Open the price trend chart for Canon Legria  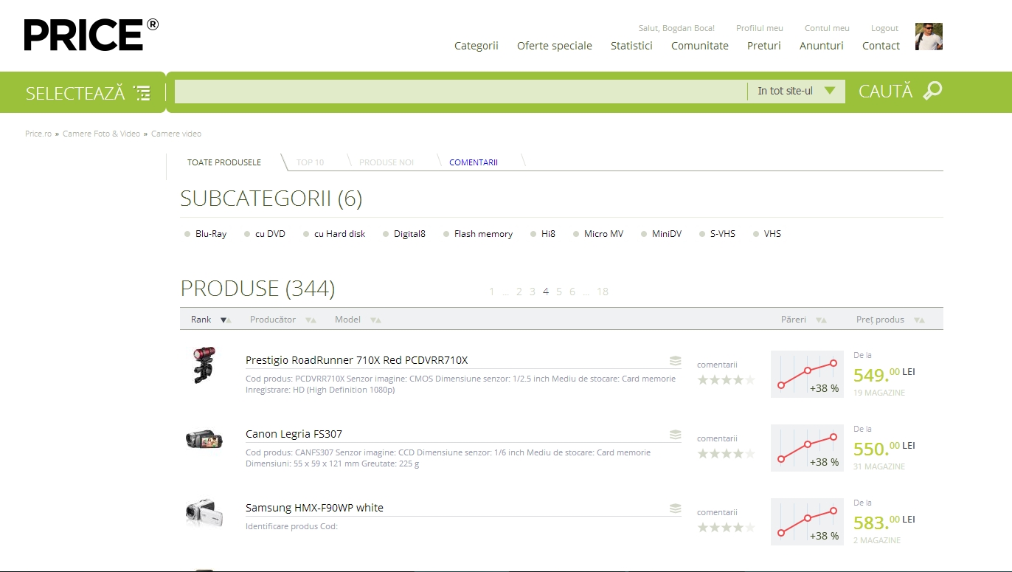coord(807,448)
